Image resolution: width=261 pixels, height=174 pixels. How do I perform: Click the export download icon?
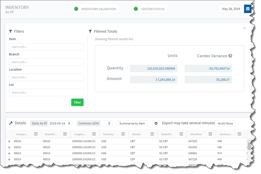(156, 123)
